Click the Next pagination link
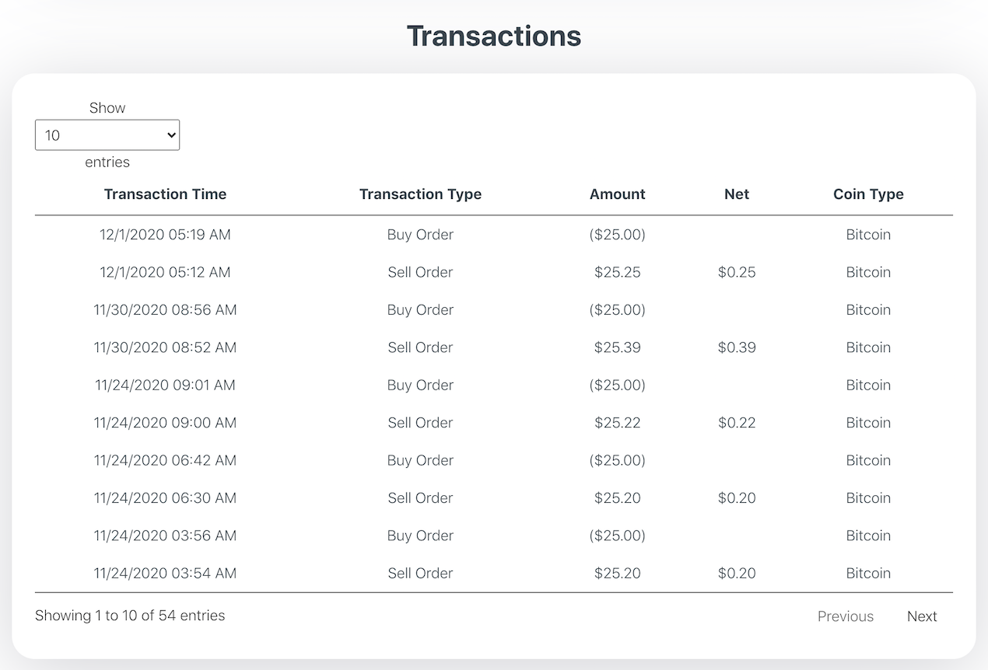The image size is (988, 670). (922, 616)
